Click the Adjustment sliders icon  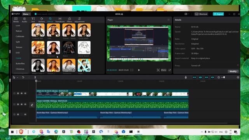click(x=79, y=19)
